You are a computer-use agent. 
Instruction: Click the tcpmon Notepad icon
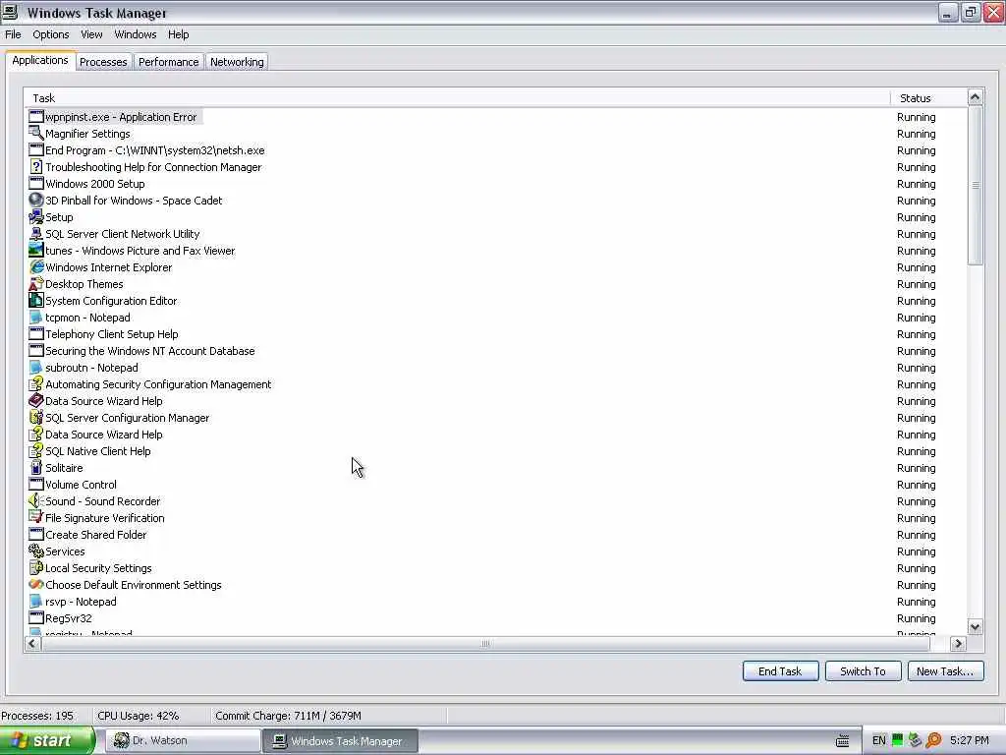tap(36, 318)
